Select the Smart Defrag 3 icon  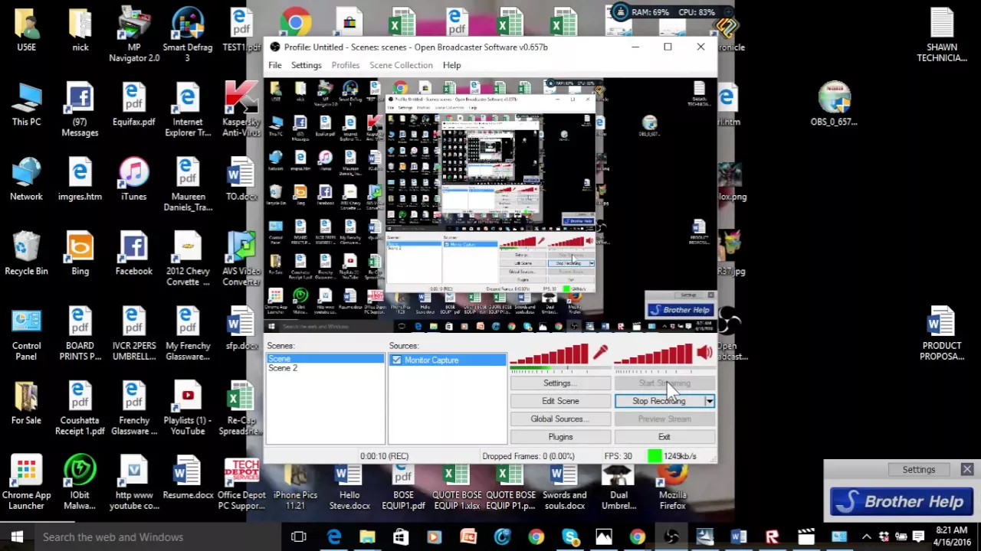[x=188, y=36]
